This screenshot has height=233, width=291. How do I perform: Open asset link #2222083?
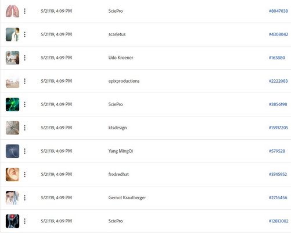(278, 81)
